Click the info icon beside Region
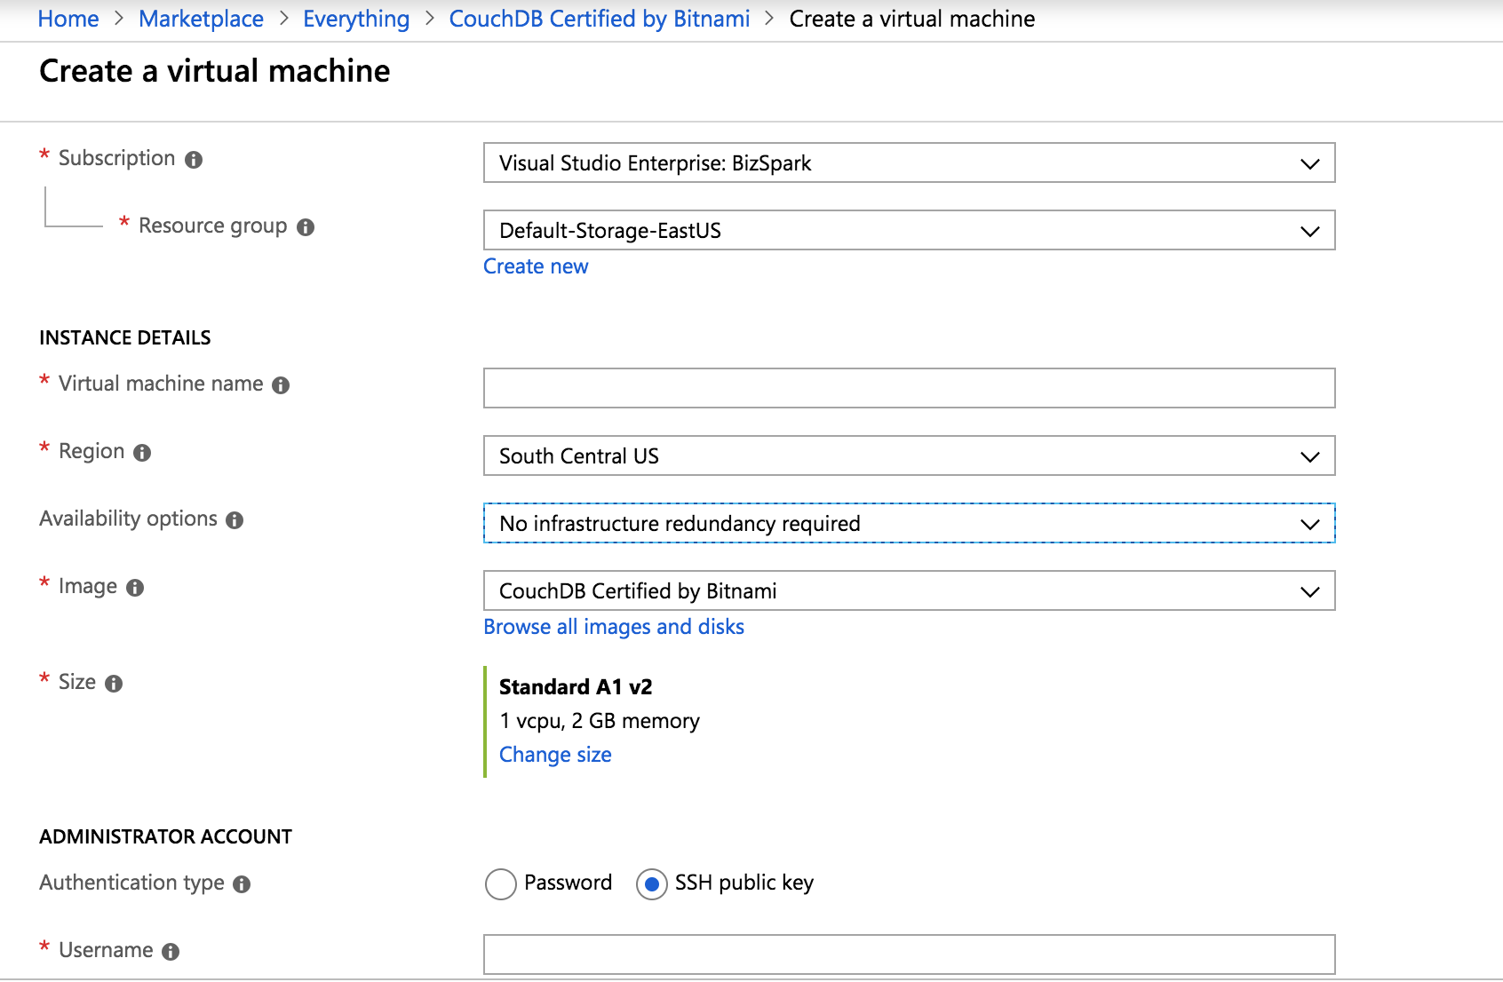Viewport: 1503px width, 982px height. click(142, 453)
